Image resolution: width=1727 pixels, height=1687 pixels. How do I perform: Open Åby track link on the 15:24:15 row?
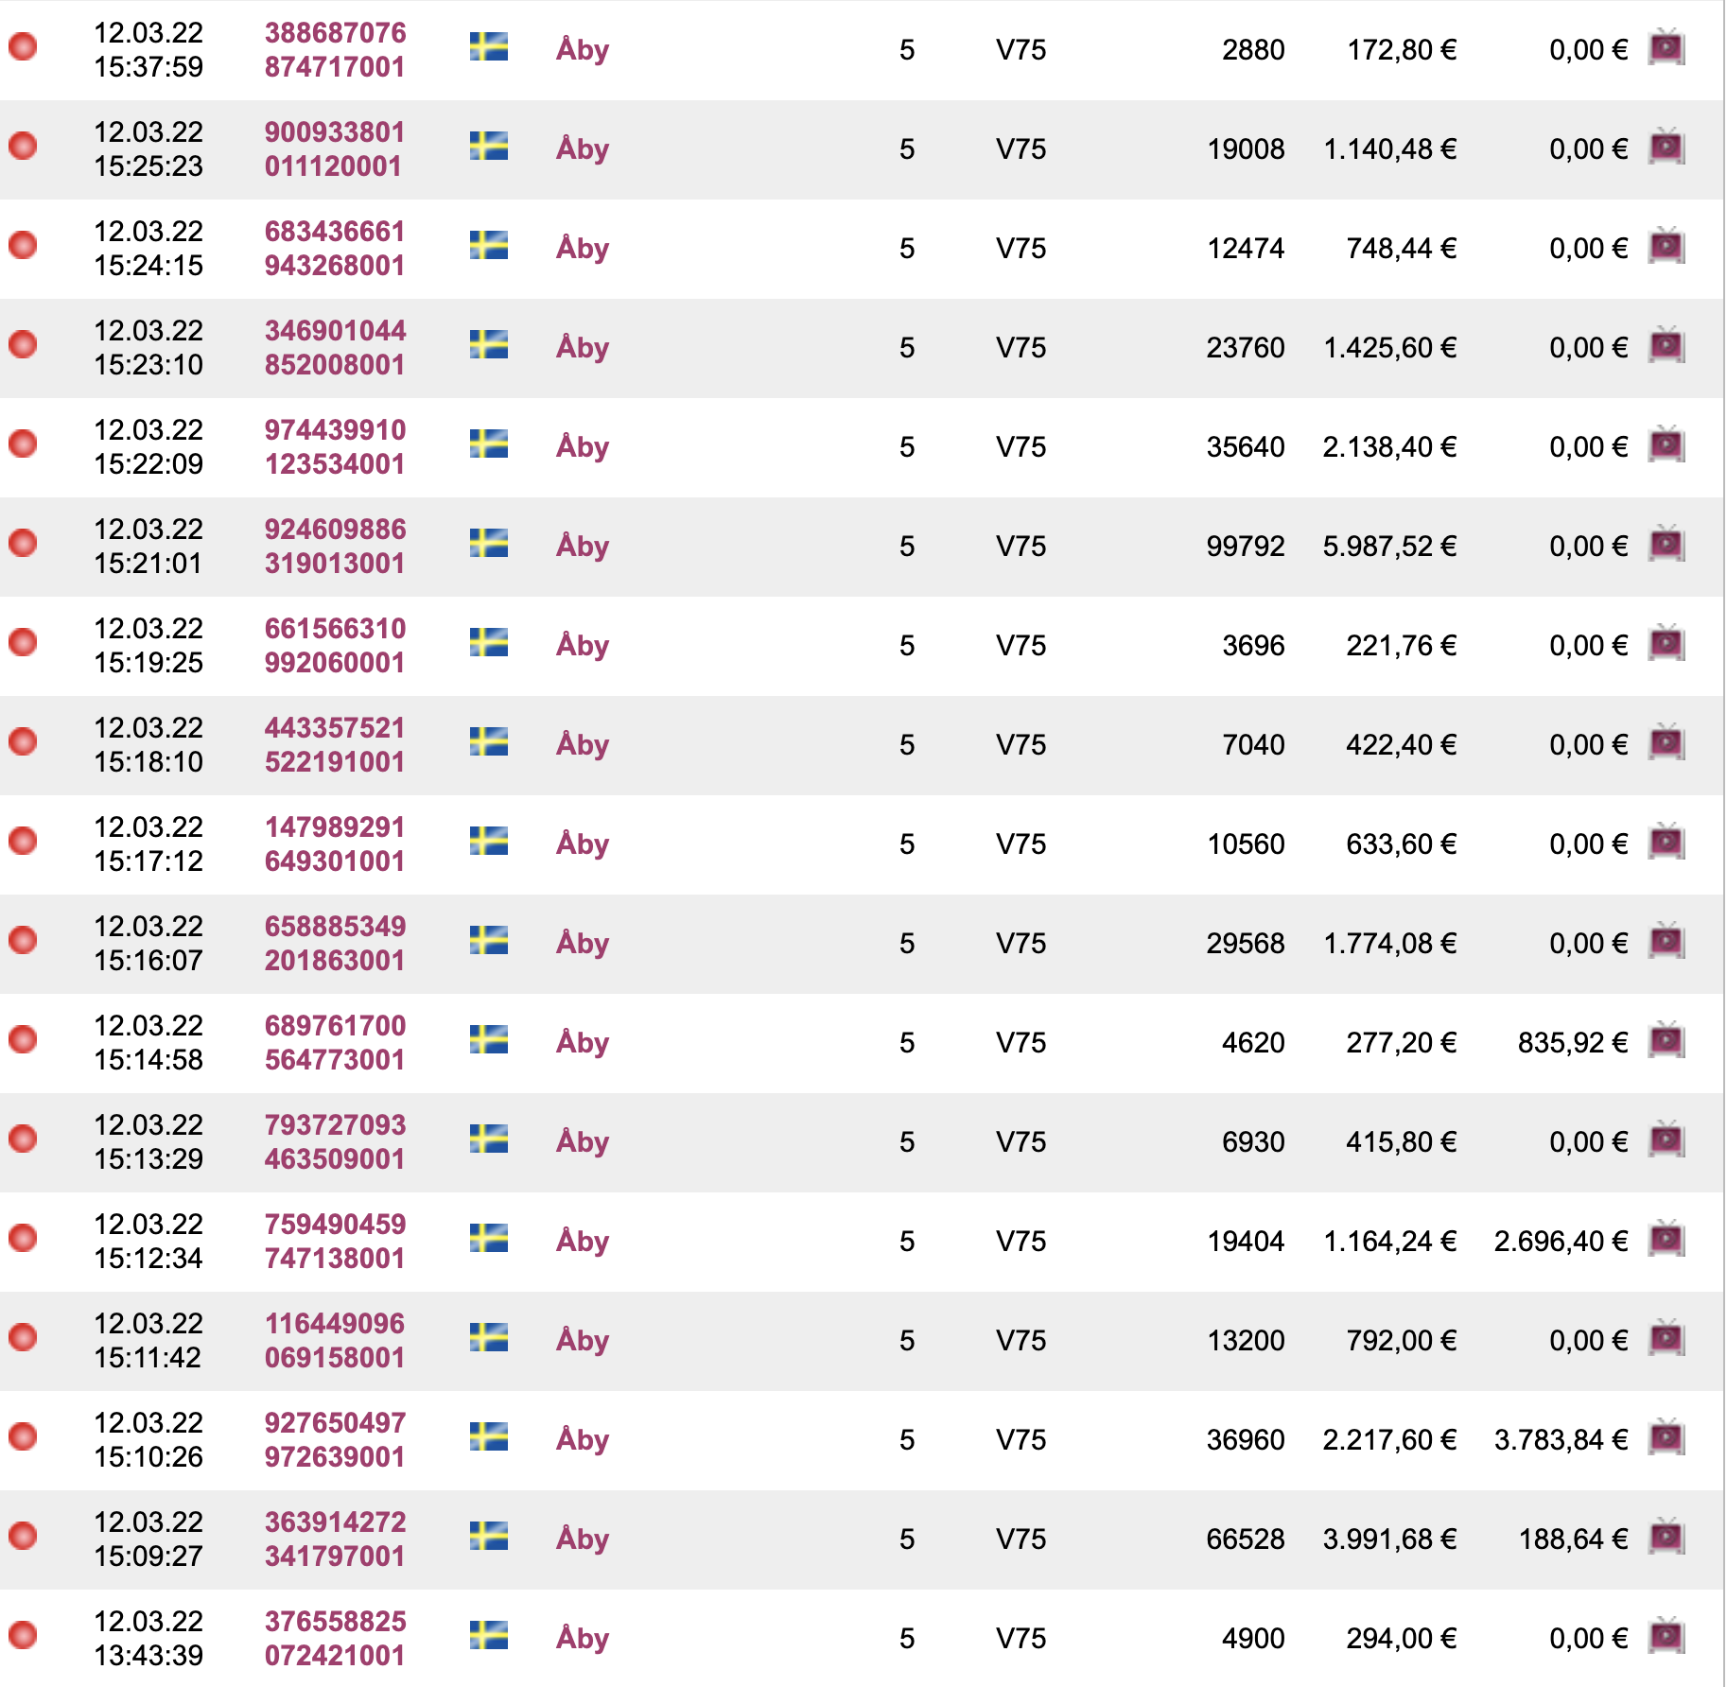pyautogui.click(x=583, y=248)
